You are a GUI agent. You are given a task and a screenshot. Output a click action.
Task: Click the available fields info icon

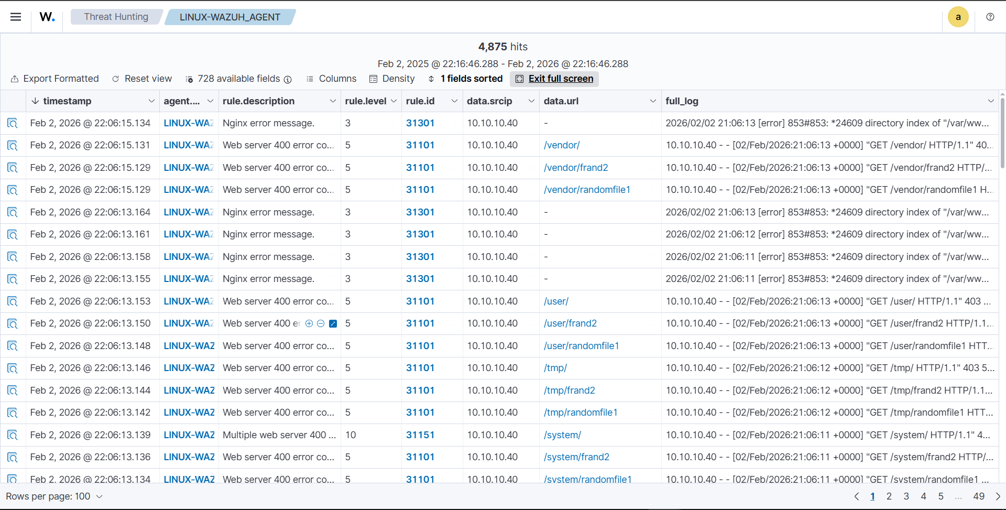(x=288, y=79)
